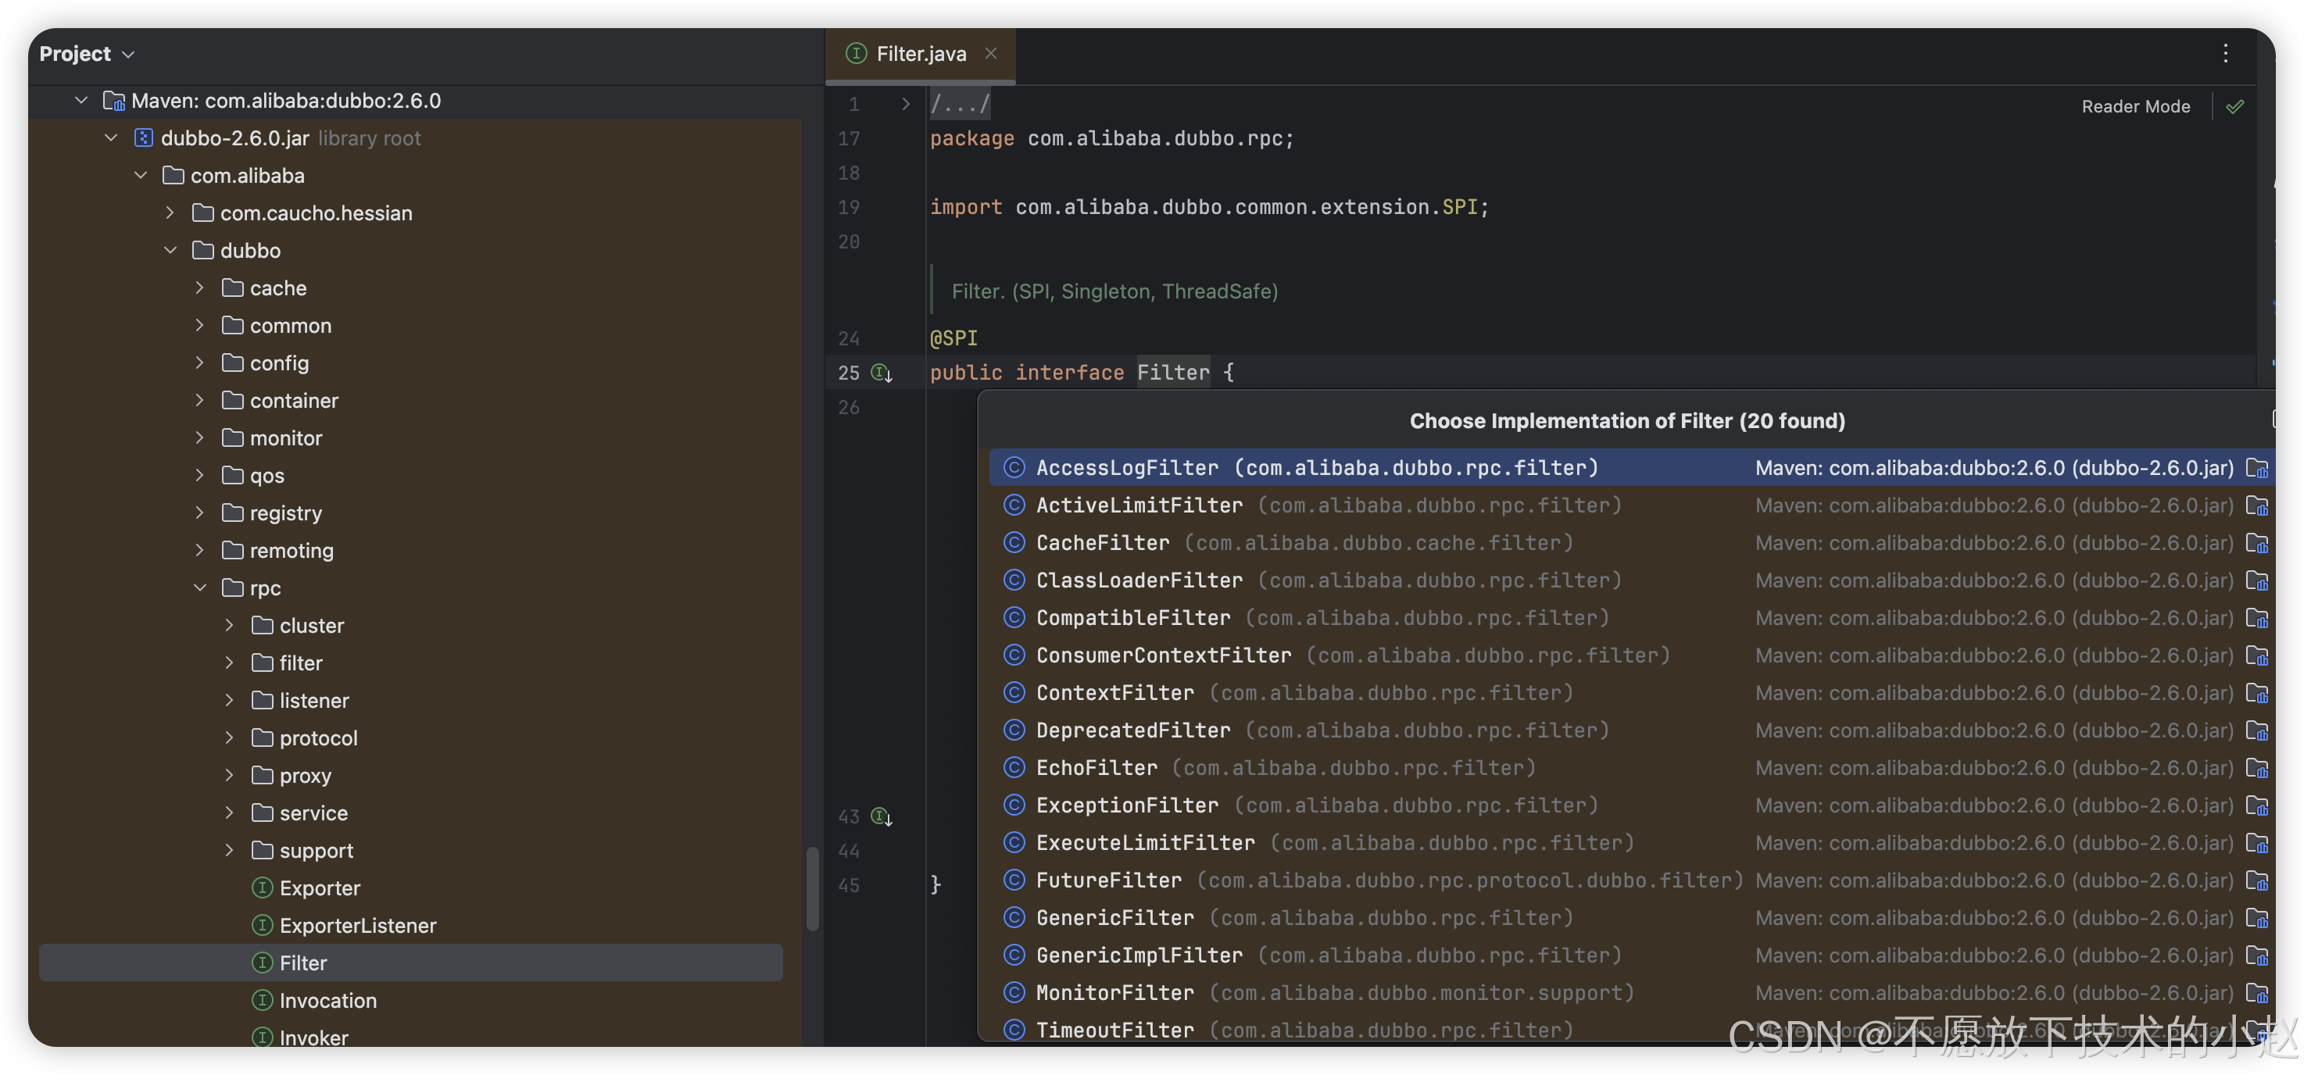Collapse the Maven com.alibaba:dubbo:2.6.0 node

pos(81,100)
